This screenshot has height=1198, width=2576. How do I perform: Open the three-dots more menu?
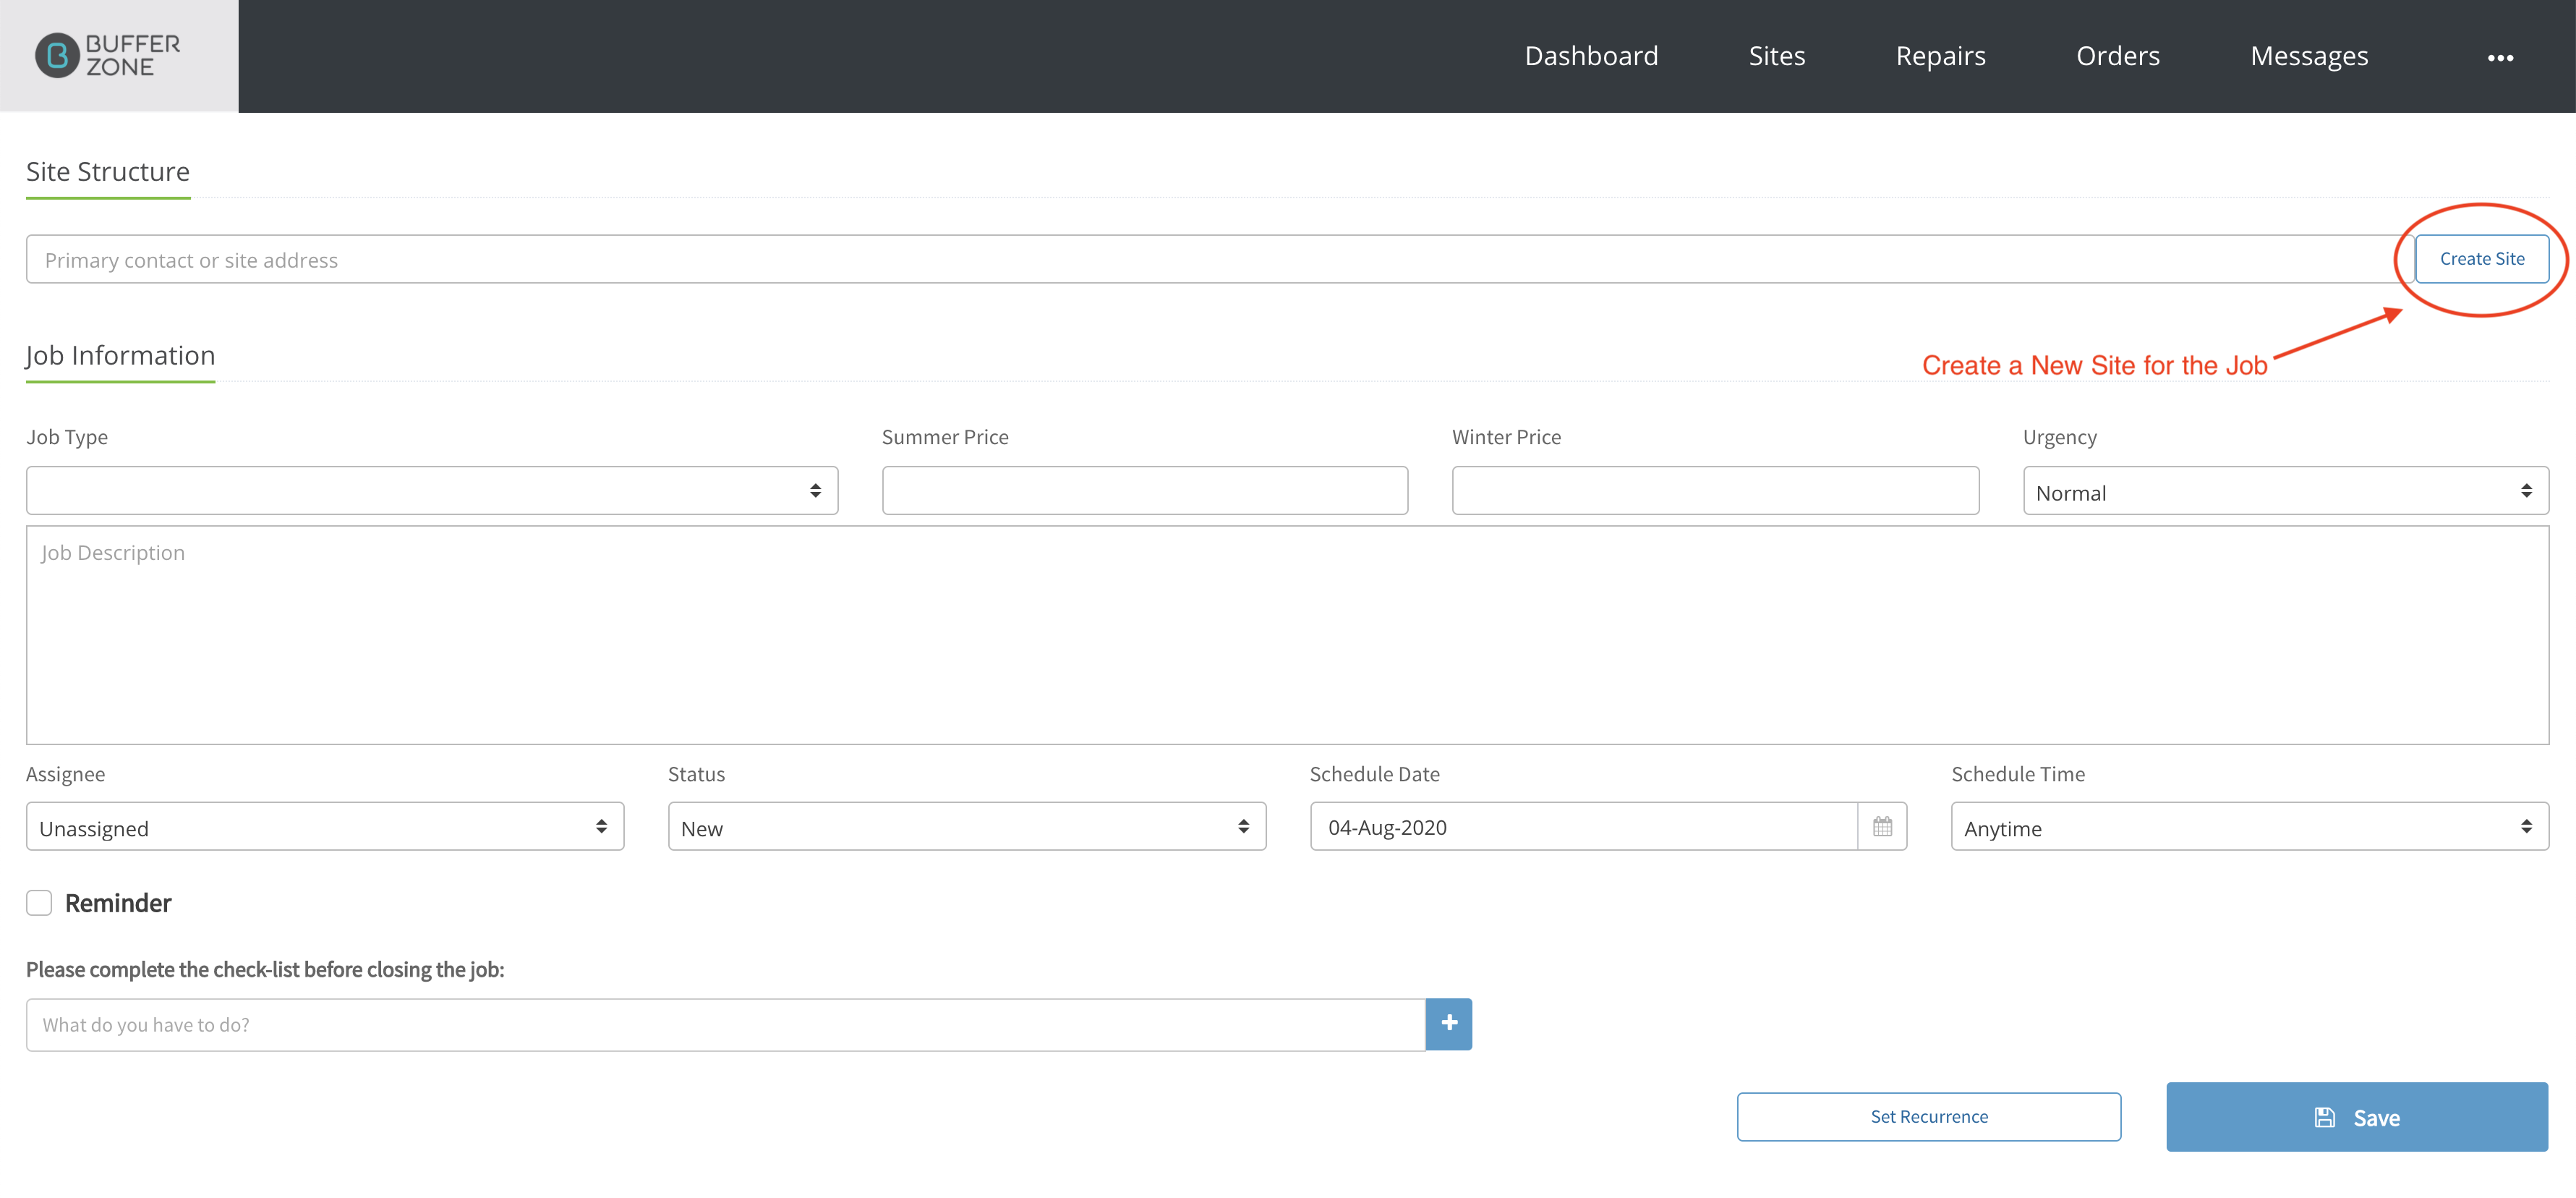click(x=2500, y=58)
